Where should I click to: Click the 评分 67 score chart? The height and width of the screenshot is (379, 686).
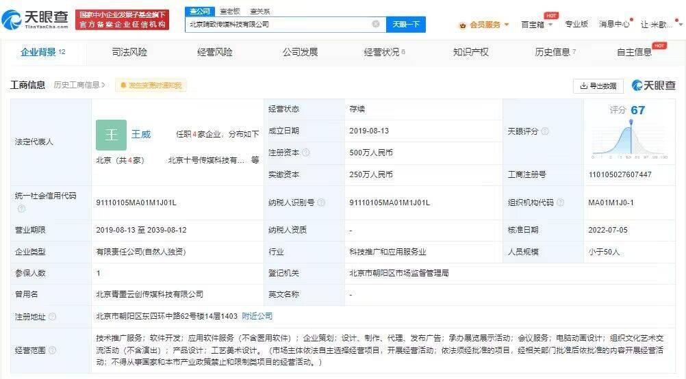(630, 132)
